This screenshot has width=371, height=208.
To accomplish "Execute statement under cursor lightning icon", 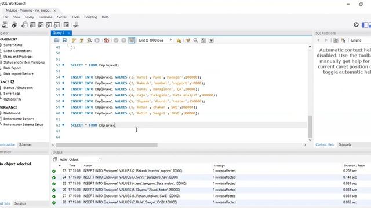I will tap(82, 40).
